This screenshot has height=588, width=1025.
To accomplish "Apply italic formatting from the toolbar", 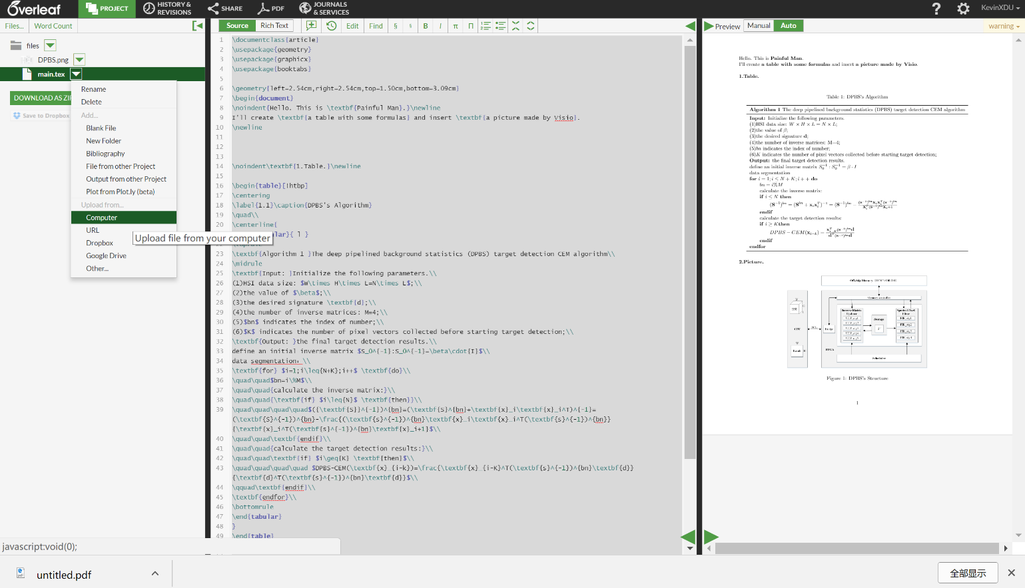I will click(440, 25).
